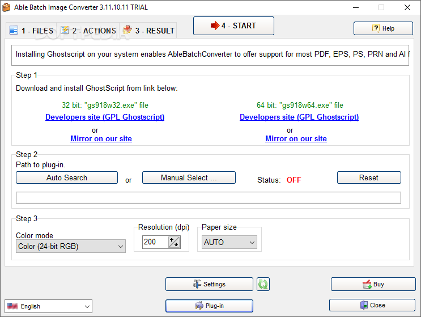Click the Buy button
This screenshot has width=421, height=317.
[x=373, y=284]
